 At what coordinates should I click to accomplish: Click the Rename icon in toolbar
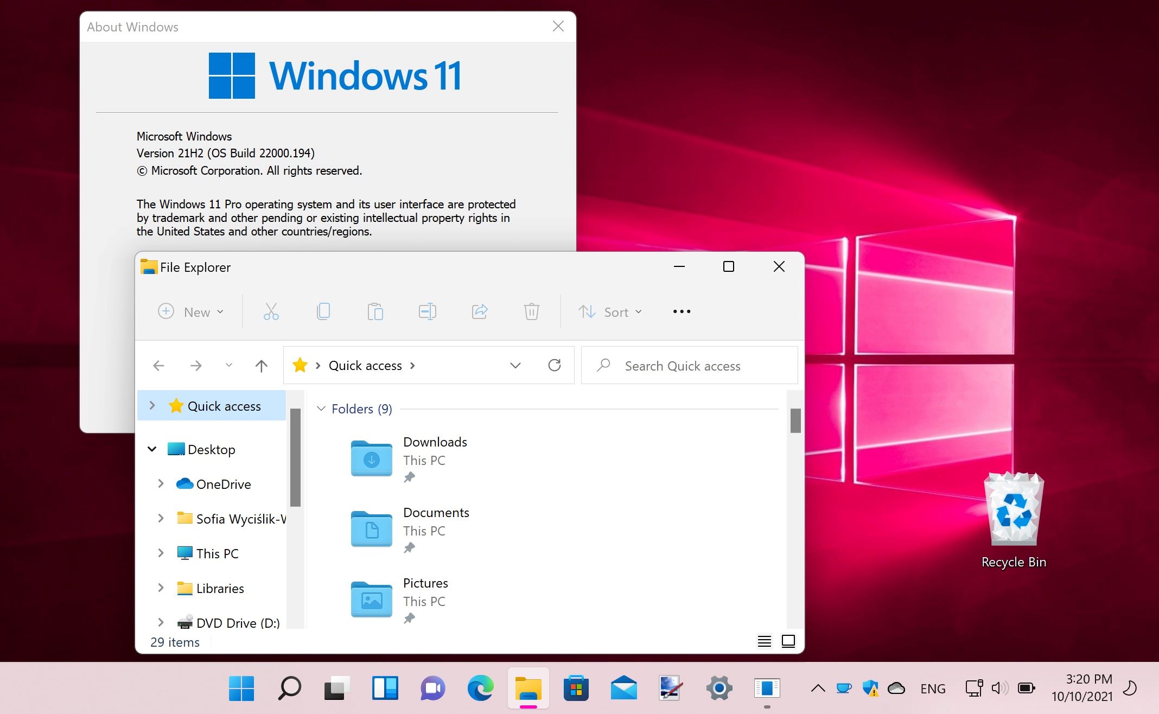pos(427,311)
